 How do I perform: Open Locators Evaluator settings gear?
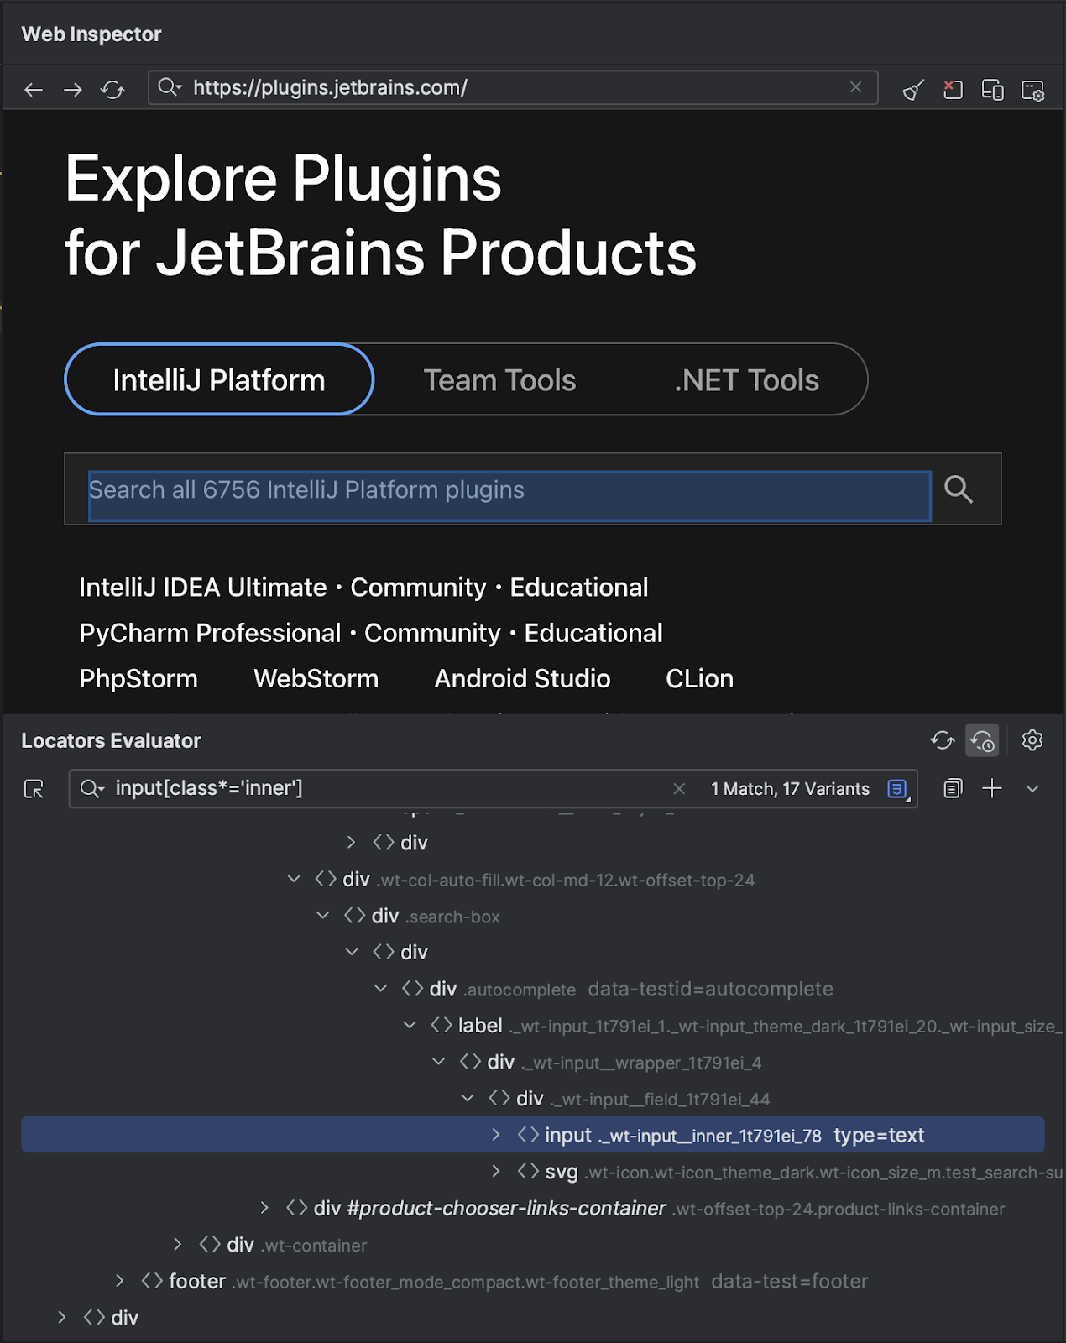[1032, 740]
